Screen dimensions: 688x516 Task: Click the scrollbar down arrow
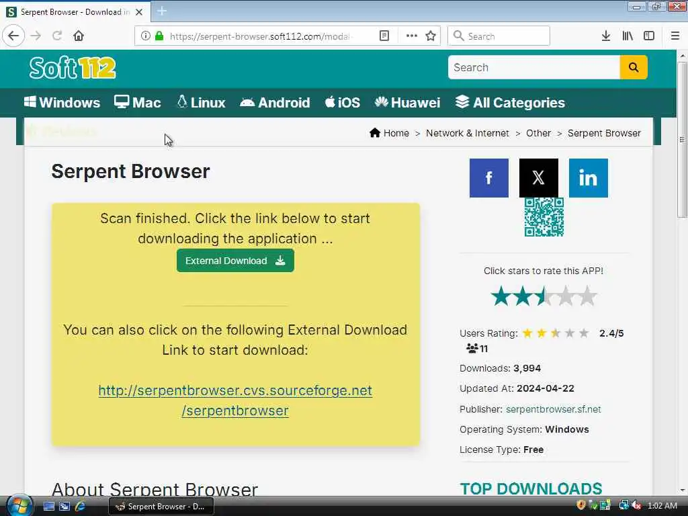pos(682,490)
